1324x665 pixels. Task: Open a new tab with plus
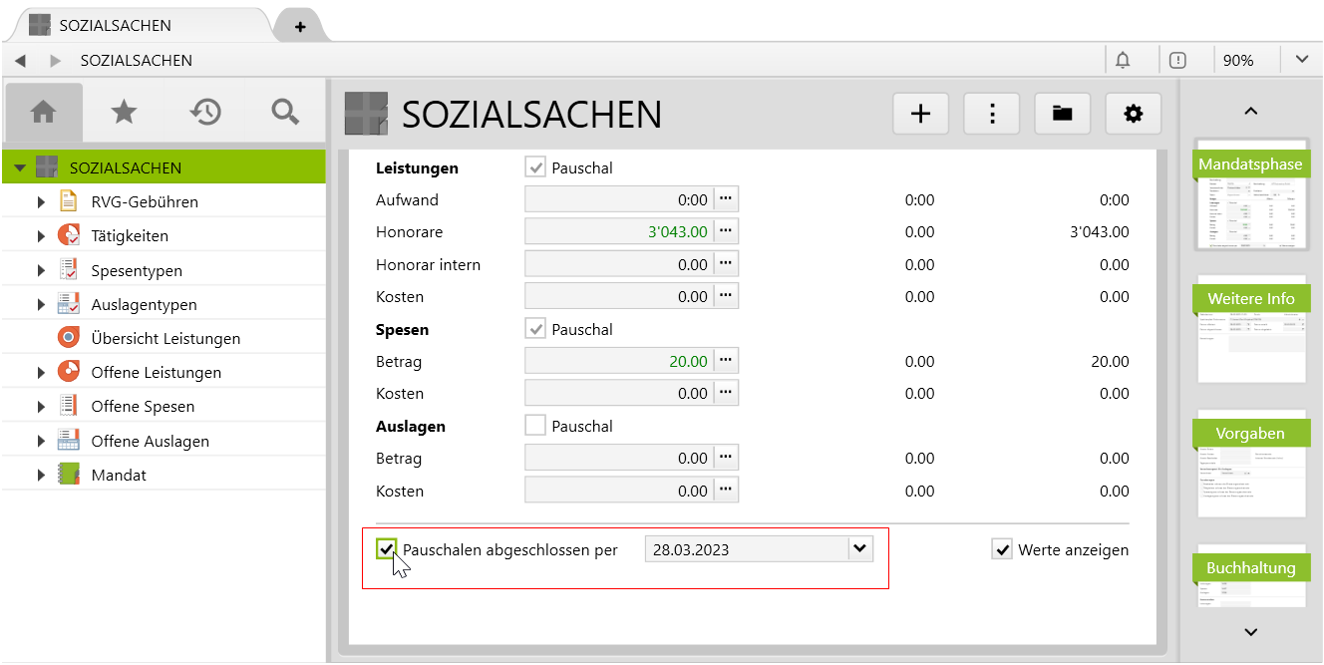coord(300,26)
